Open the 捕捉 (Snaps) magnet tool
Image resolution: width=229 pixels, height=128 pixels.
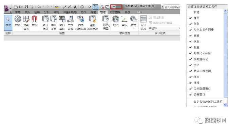click(x=34, y=21)
